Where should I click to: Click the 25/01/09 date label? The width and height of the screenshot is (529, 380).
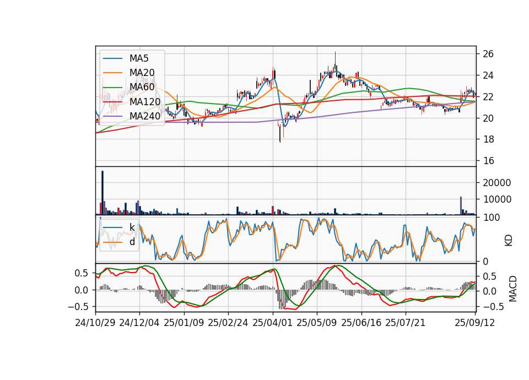pos(184,323)
